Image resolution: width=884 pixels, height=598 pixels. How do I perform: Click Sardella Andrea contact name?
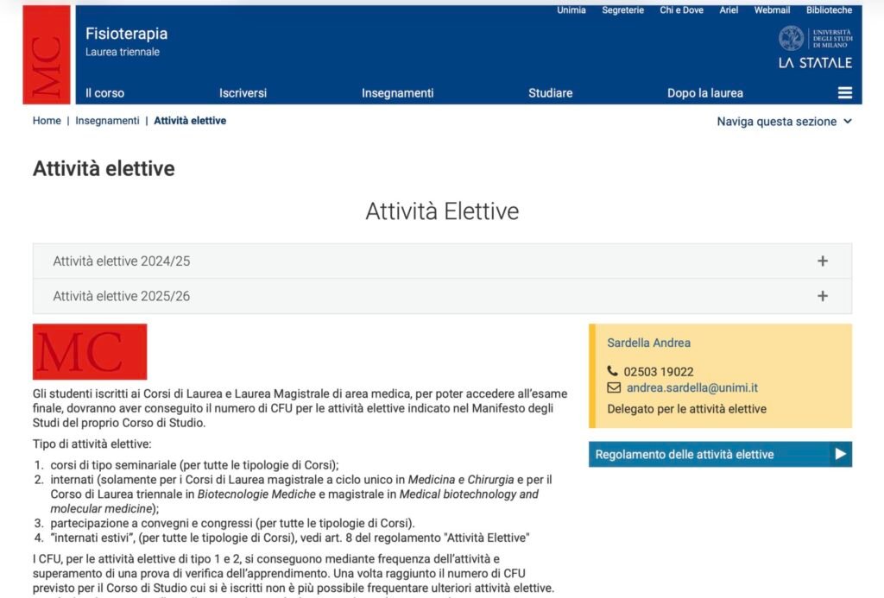(x=648, y=343)
